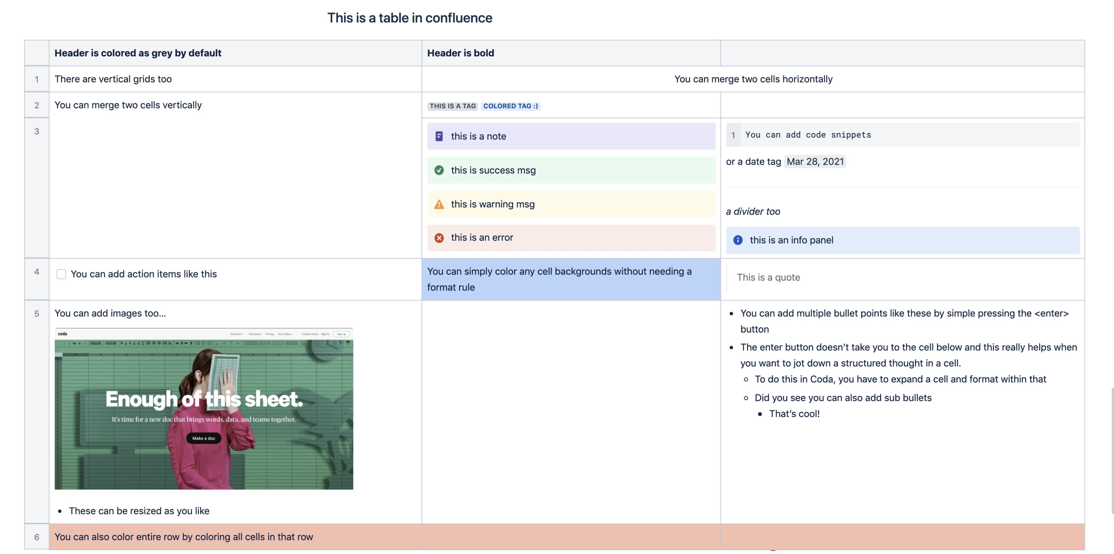This screenshot has width=1114, height=554.
Task: Click the green success checkmark icon
Action: point(438,170)
